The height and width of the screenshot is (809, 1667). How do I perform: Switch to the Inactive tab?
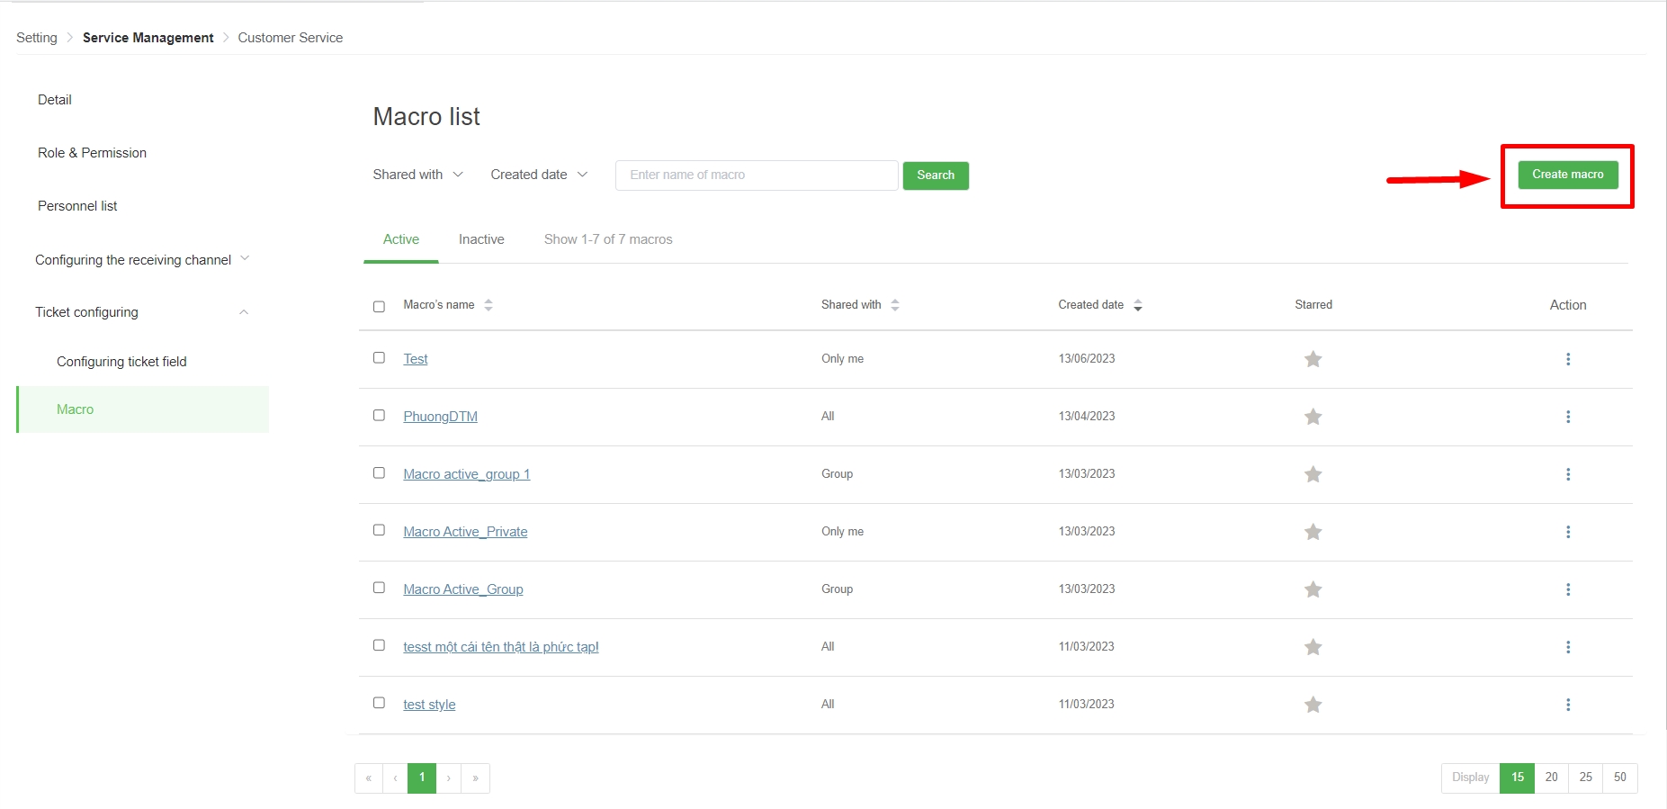click(481, 239)
